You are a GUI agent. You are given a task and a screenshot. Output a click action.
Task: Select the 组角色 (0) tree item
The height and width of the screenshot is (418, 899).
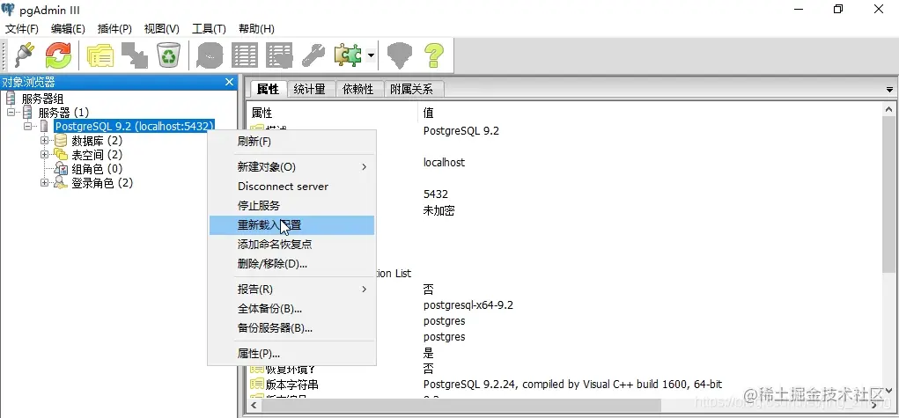tap(97, 169)
